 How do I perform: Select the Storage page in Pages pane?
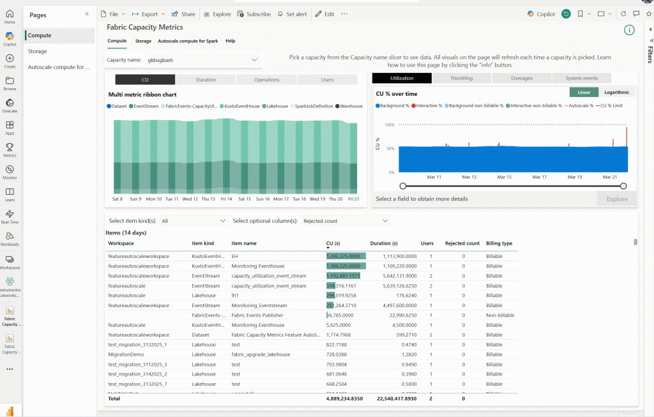click(x=59, y=51)
